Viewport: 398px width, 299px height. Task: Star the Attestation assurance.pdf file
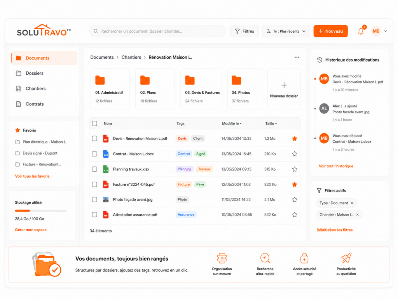click(295, 215)
